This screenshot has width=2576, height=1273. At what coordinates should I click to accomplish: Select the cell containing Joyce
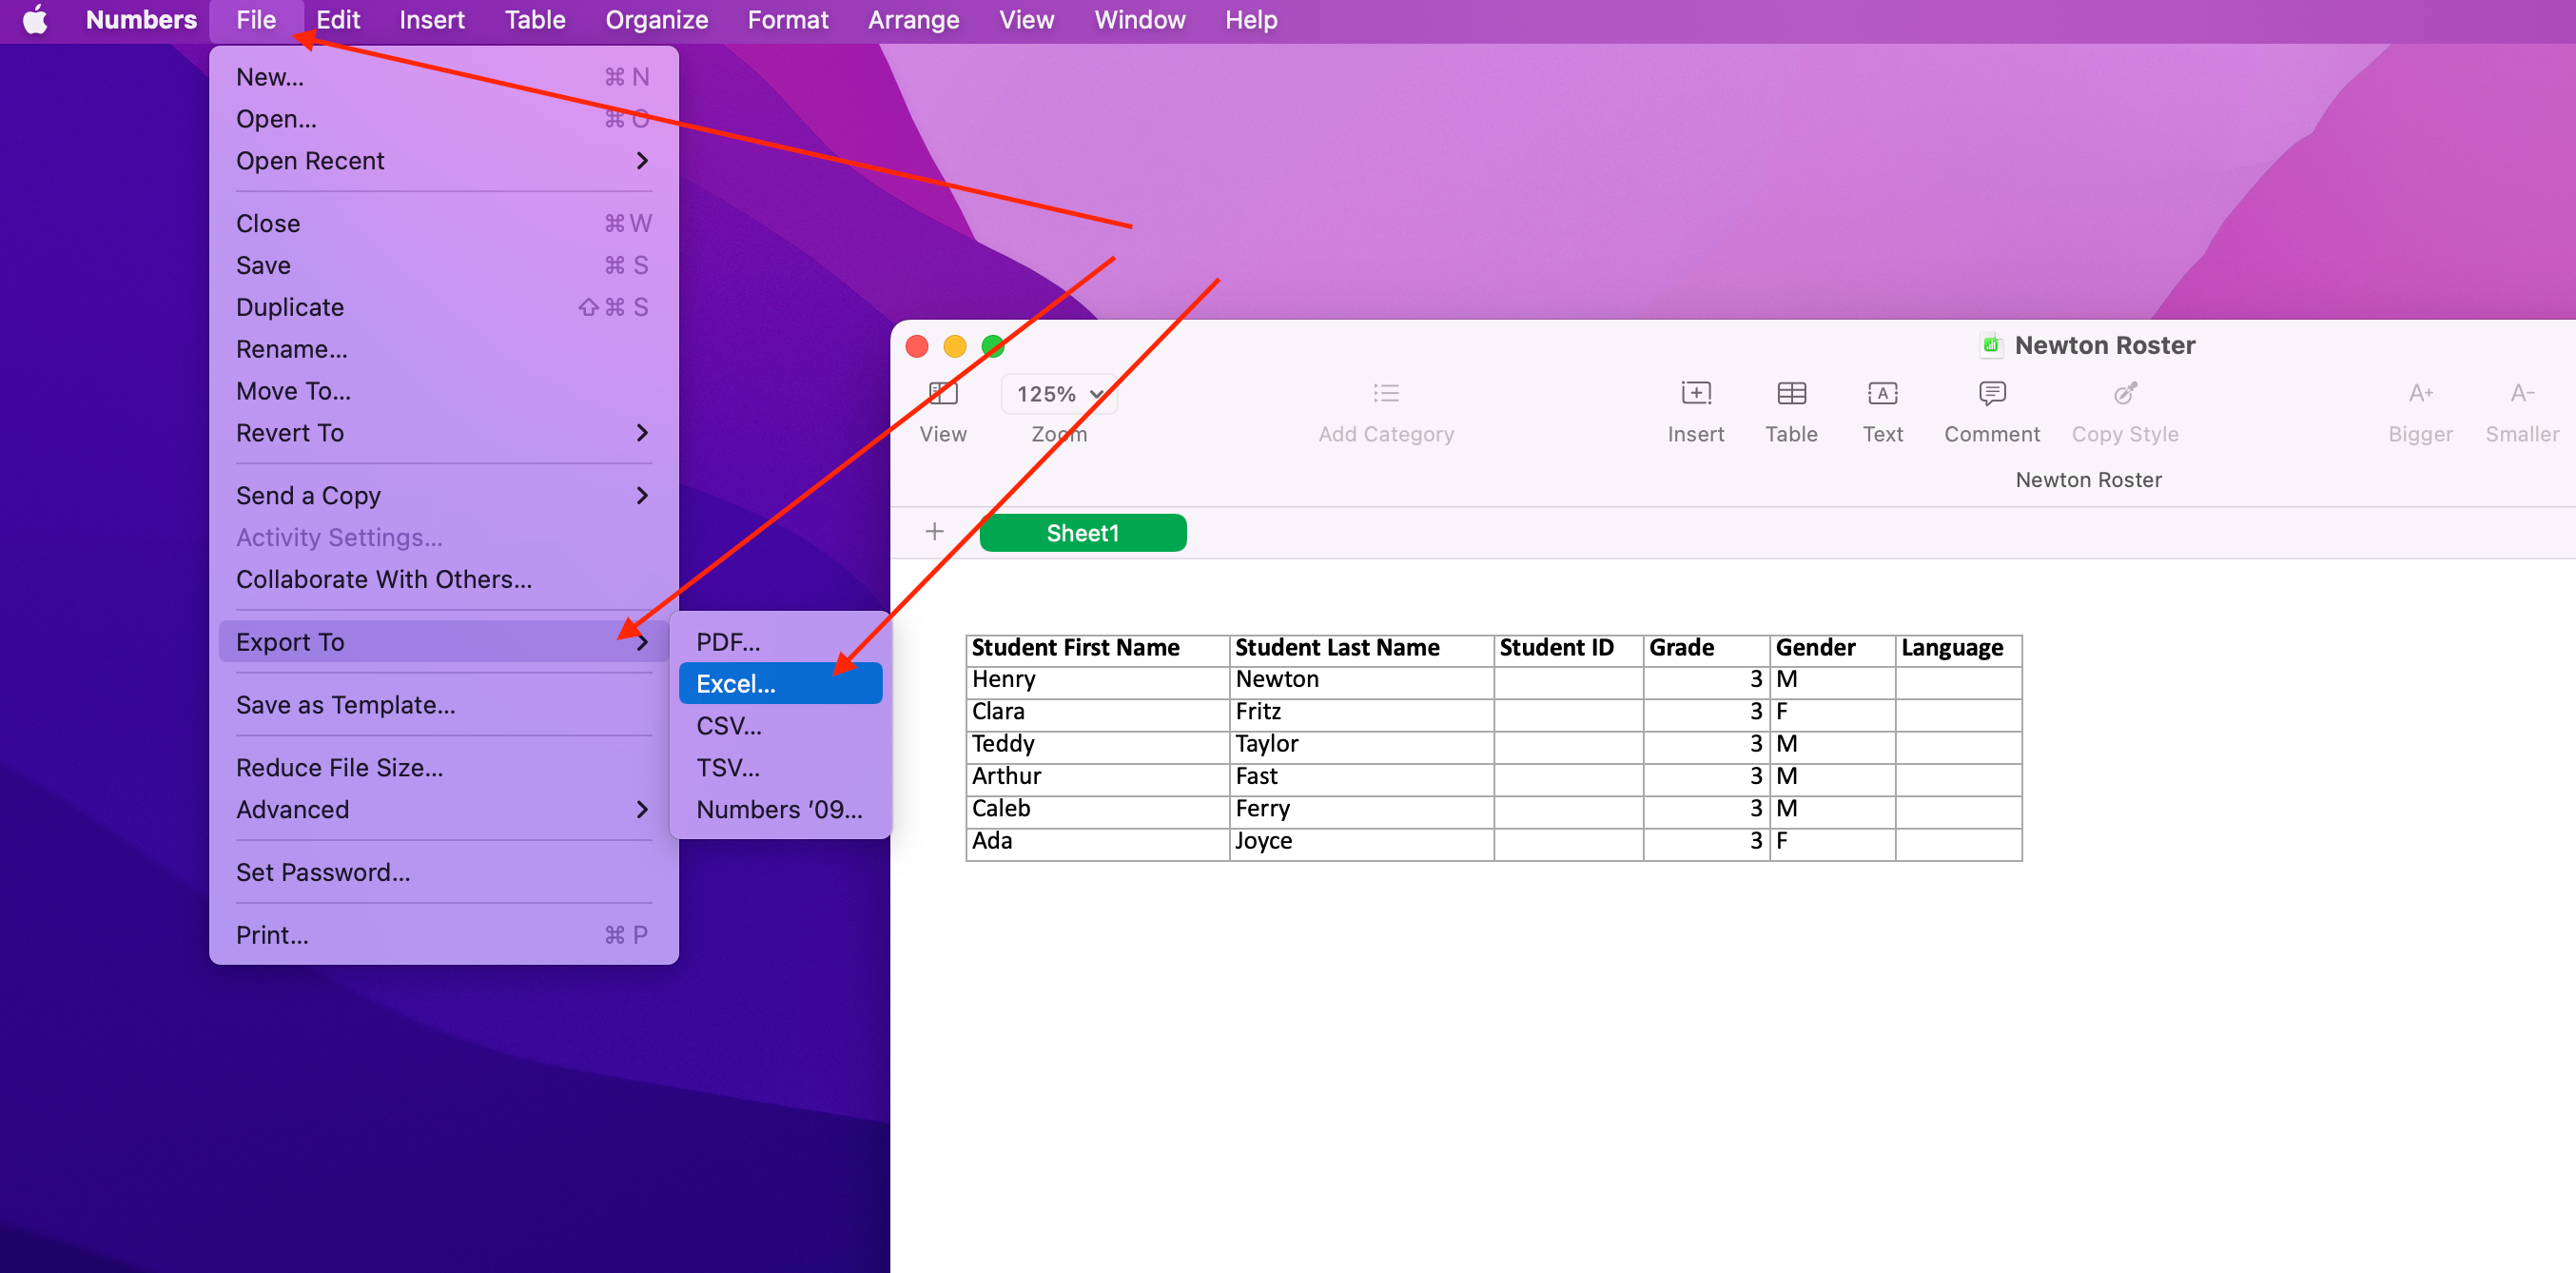[x=1361, y=844]
